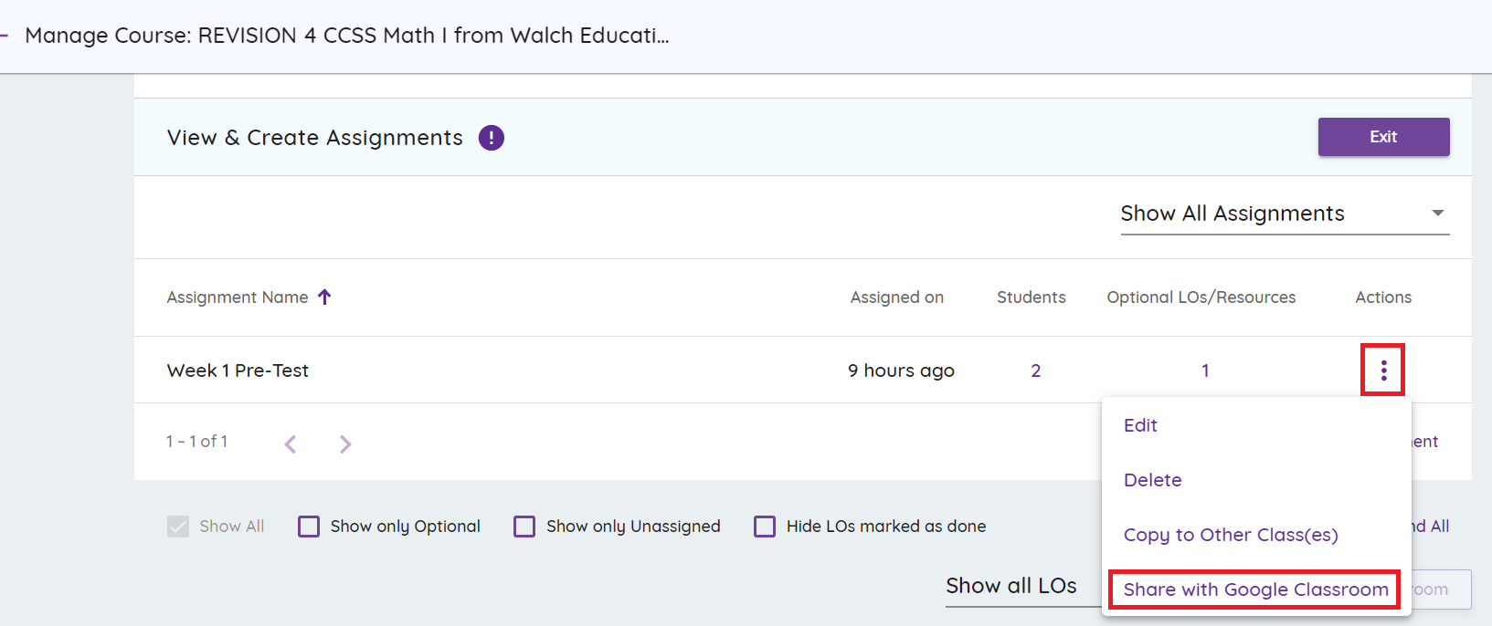The width and height of the screenshot is (1492, 626).
Task: Go to the previous page of assignments
Action: coord(291,444)
